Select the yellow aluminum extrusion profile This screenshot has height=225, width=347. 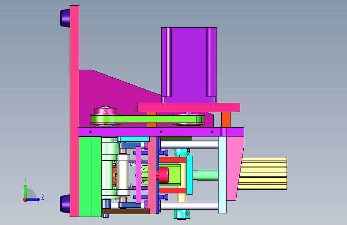(263, 174)
